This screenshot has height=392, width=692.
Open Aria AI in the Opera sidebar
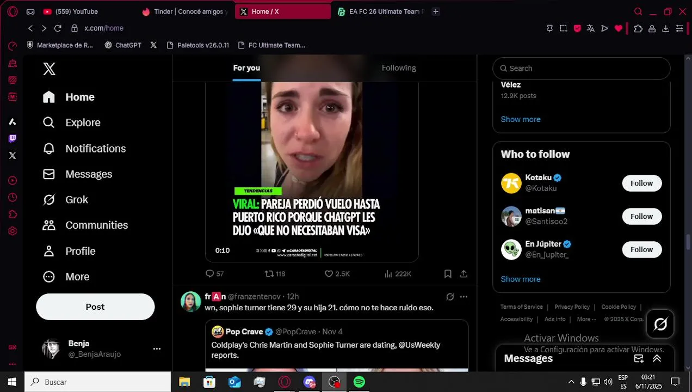pos(13,121)
